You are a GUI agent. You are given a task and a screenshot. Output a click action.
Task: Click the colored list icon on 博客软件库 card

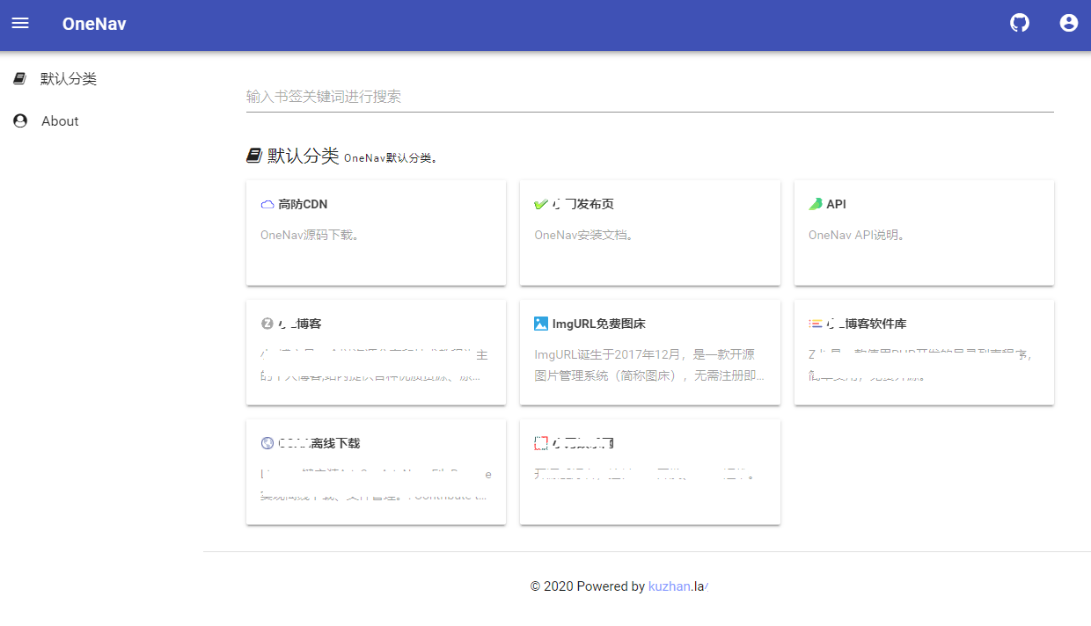tap(815, 323)
